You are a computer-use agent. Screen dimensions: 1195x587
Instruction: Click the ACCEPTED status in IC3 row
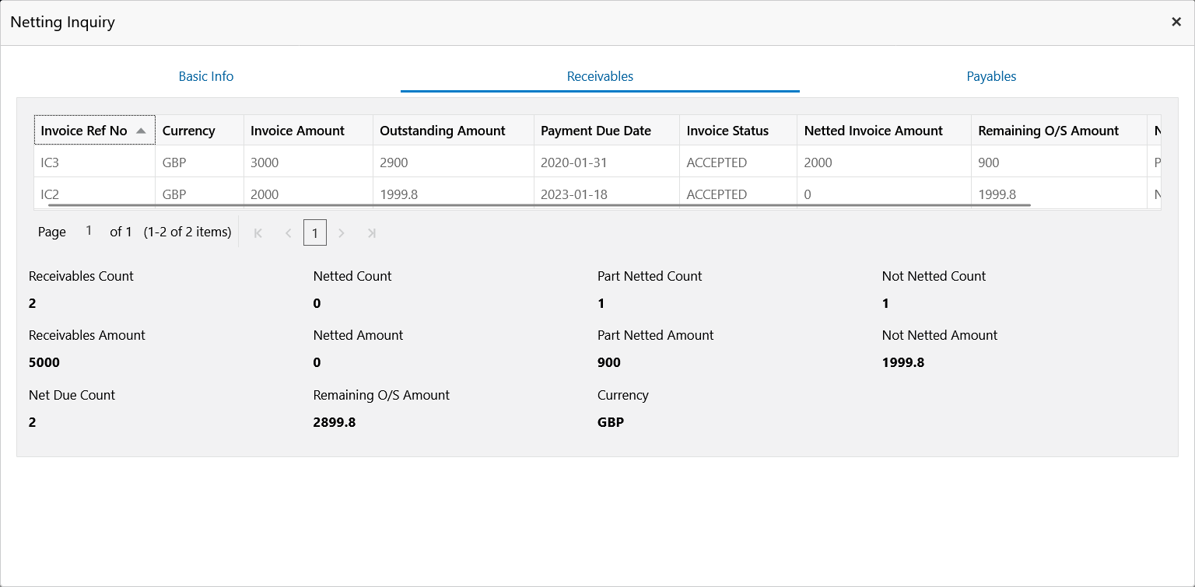[x=738, y=162]
